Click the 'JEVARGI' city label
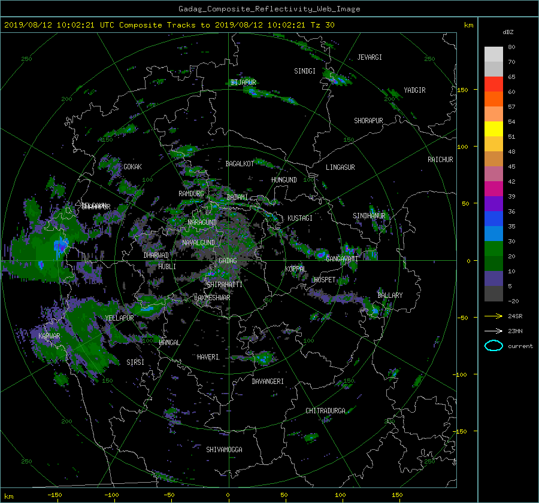 [x=370, y=57]
